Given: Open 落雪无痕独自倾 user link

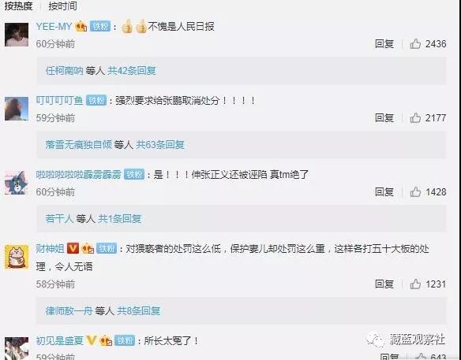Looking at the screenshot, I should click(x=78, y=145).
